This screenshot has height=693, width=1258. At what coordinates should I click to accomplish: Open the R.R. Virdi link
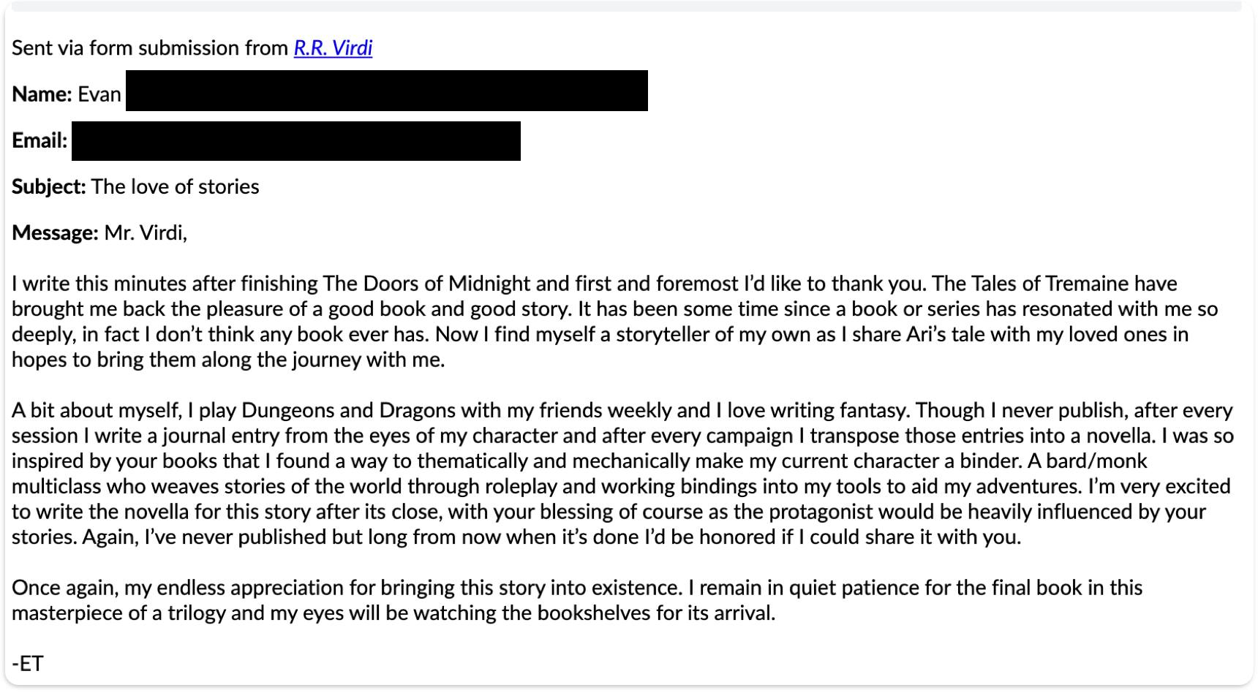coord(333,48)
